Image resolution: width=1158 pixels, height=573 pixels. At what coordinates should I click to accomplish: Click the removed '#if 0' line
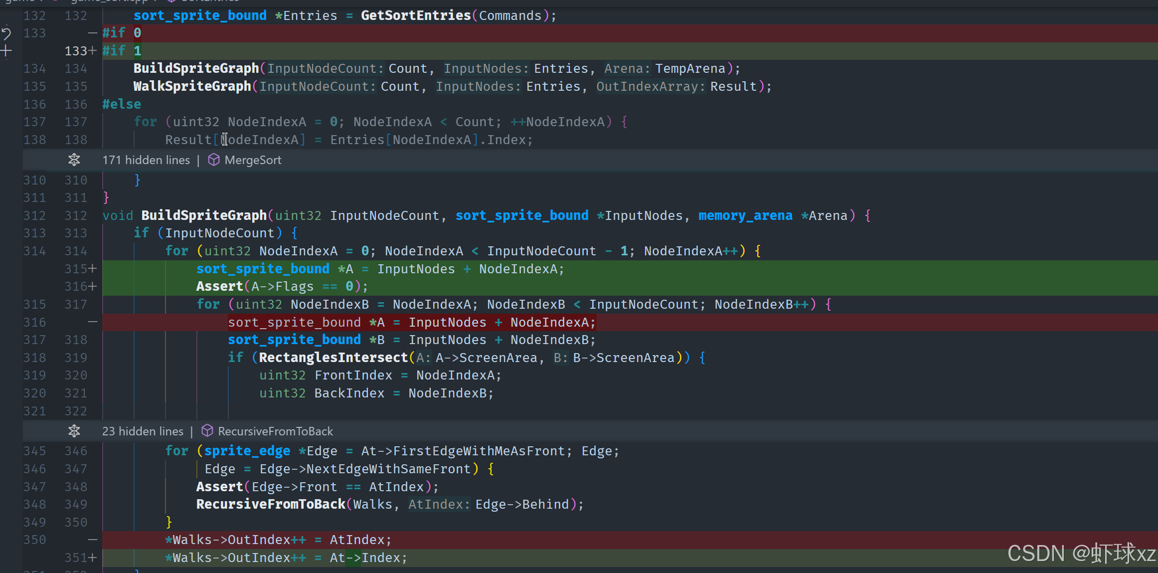click(x=122, y=33)
